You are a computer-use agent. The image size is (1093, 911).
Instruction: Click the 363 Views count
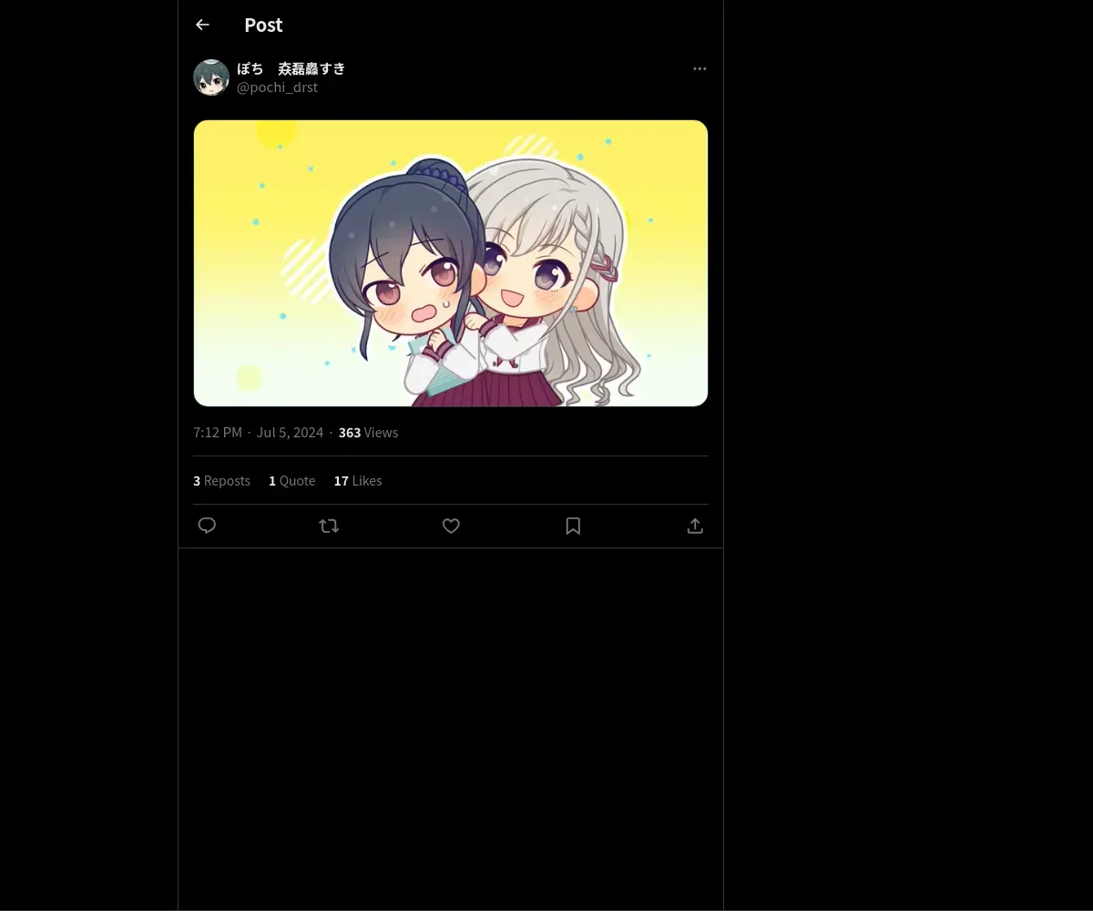point(368,432)
